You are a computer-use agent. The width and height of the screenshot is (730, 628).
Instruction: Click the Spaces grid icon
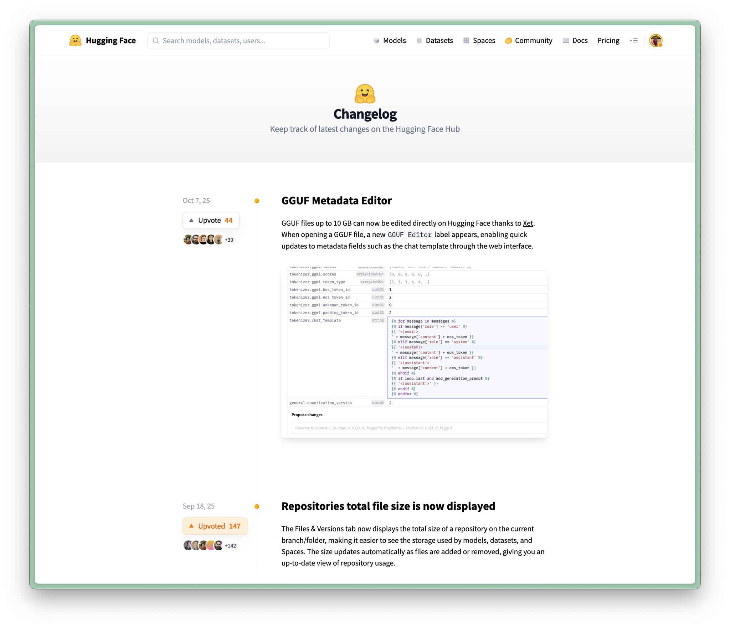coord(466,41)
